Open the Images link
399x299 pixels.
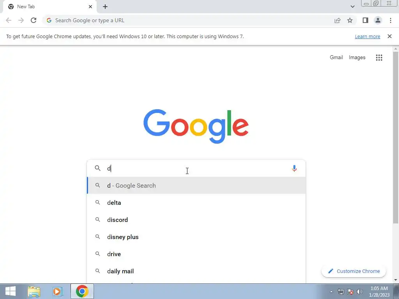pyautogui.click(x=357, y=58)
